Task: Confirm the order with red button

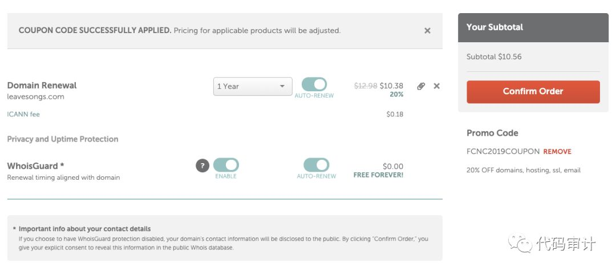Action: (x=533, y=92)
